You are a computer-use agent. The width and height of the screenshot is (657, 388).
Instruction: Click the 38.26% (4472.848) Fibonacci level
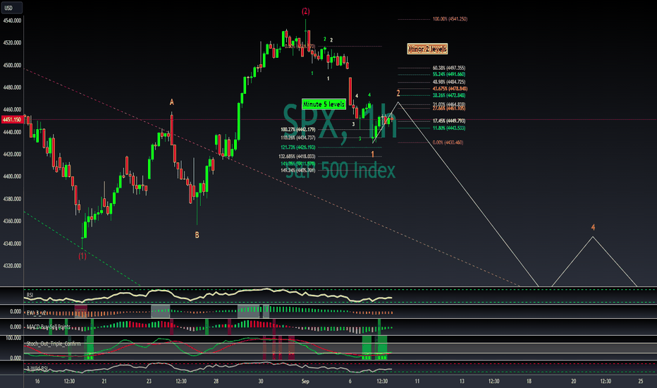tap(449, 96)
